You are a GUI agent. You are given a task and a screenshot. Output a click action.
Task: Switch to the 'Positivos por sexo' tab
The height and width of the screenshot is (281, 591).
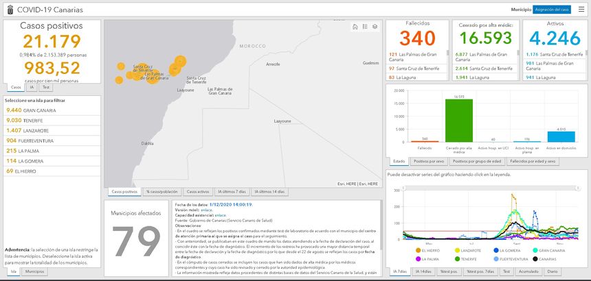click(427, 161)
